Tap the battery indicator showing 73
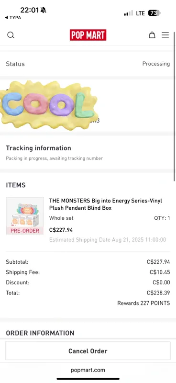 tap(154, 13)
